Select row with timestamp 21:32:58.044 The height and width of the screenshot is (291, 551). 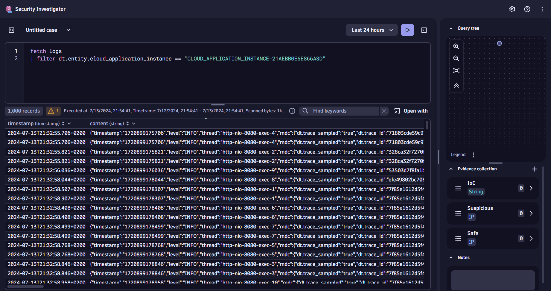(x=215, y=180)
